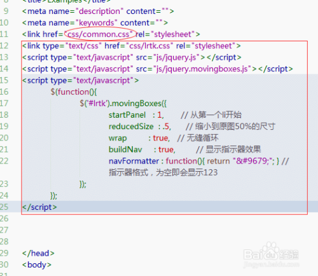This screenshot has width=318, height=276.
Task: Click the "css/lrtk.css" stylesheet path
Action: [x=149, y=46]
